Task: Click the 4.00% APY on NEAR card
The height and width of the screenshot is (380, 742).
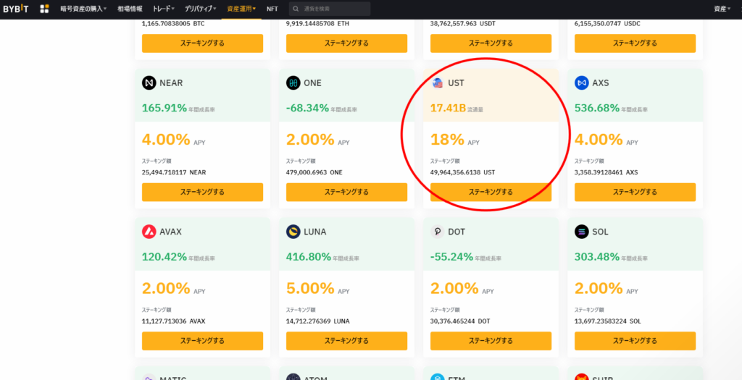Action: 166,140
